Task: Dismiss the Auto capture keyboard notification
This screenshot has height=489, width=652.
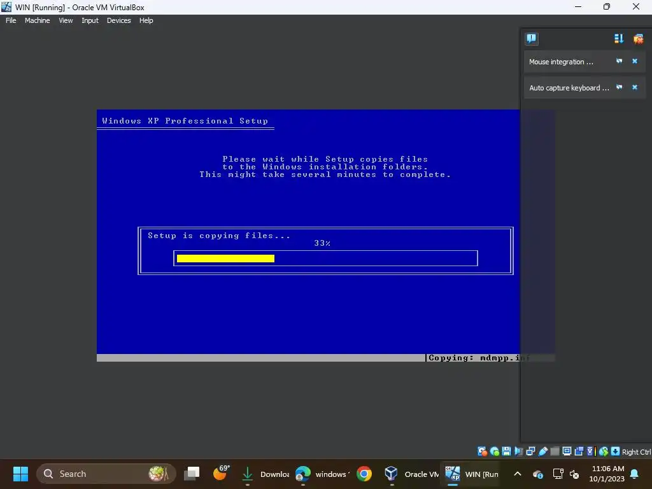Action: click(x=635, y=87)
